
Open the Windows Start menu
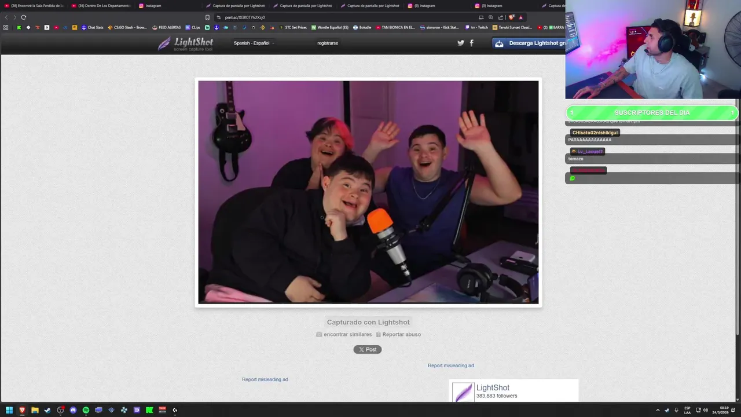coord(9,410)
